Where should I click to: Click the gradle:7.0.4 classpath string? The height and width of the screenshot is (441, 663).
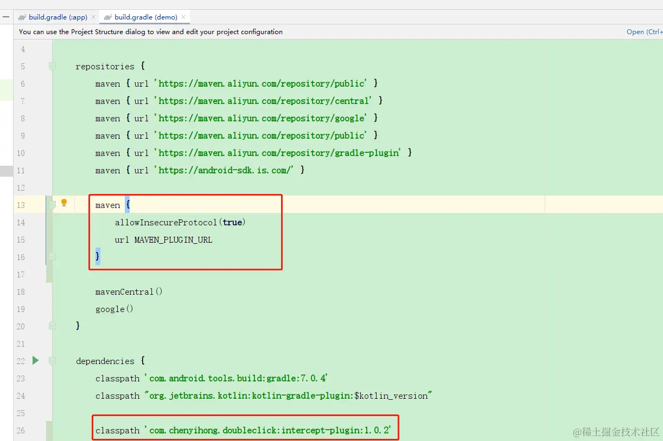pyautogui.click(x=237, y=378)
